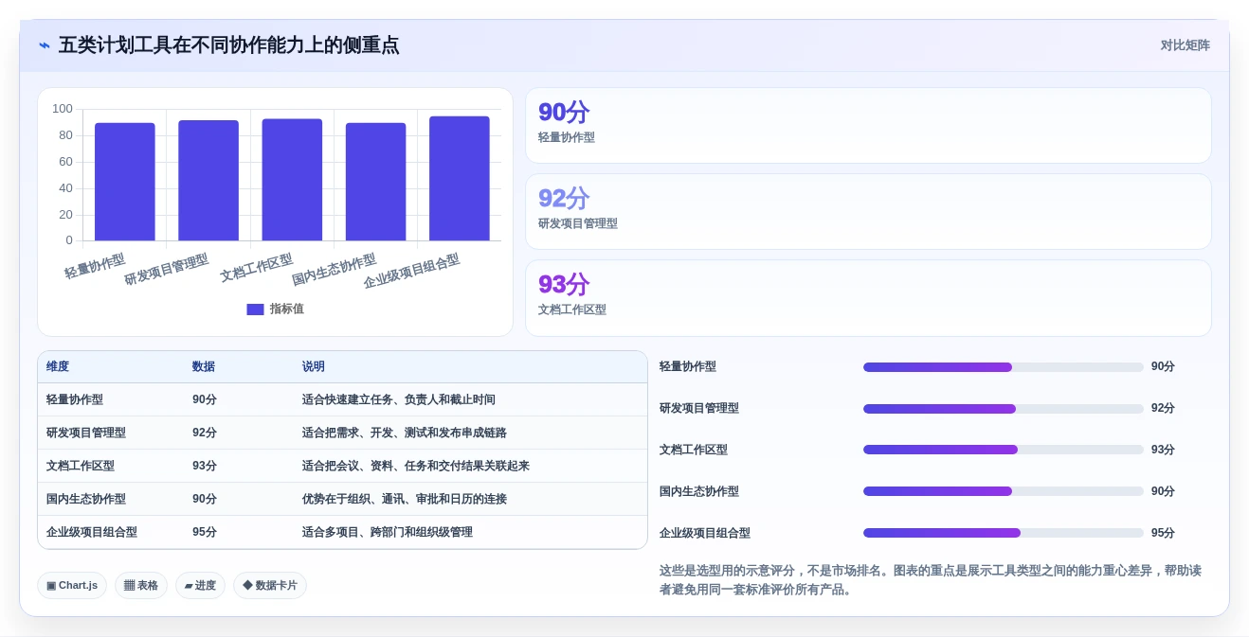Select the 90分 轻量协作型 data card
Viewport: 1249px width, 637px height.
click(868, 125)
